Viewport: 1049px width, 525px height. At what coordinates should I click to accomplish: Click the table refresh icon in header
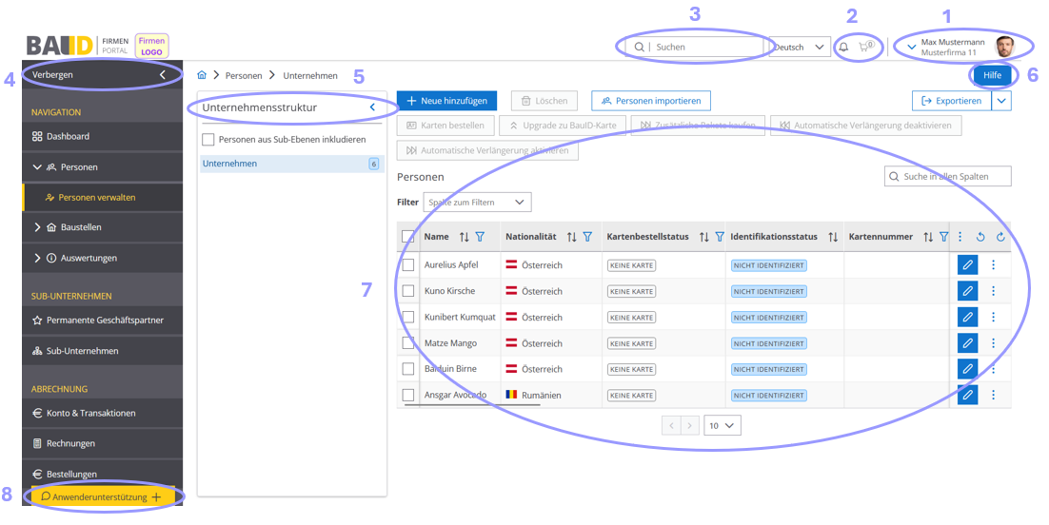click(x=1000, y=237)
